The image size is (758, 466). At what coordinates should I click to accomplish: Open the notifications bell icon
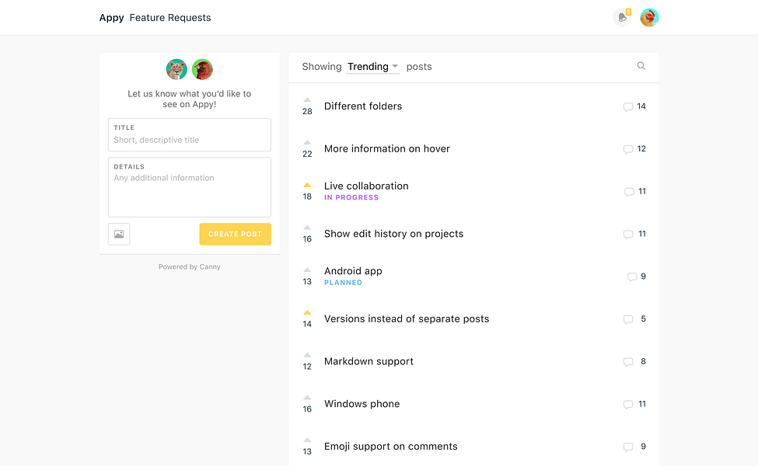point(622,18)
